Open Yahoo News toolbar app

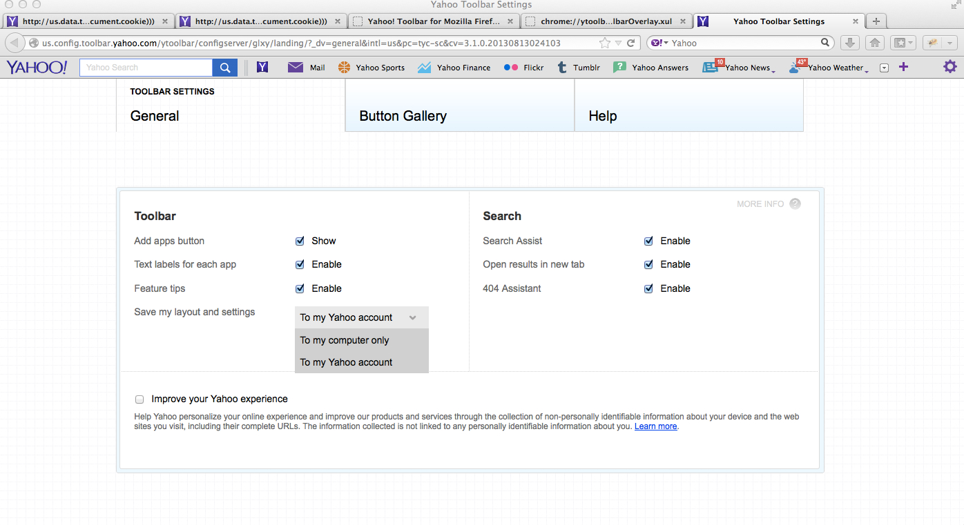coord(738,67)
